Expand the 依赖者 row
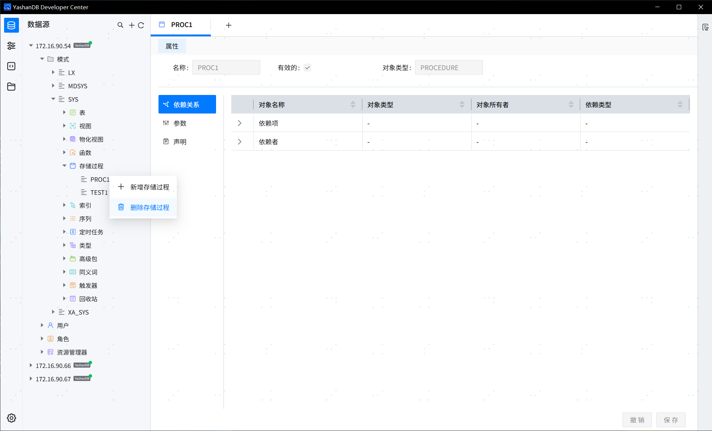This screenshot has height=431, width=712. [x=240, y=142]
